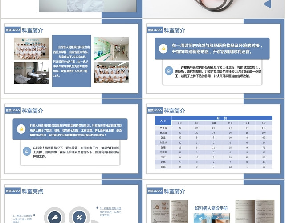Click the 10月 column header
Image resolution: width=285 pixels, height=223 pixels.
(213, 123)
